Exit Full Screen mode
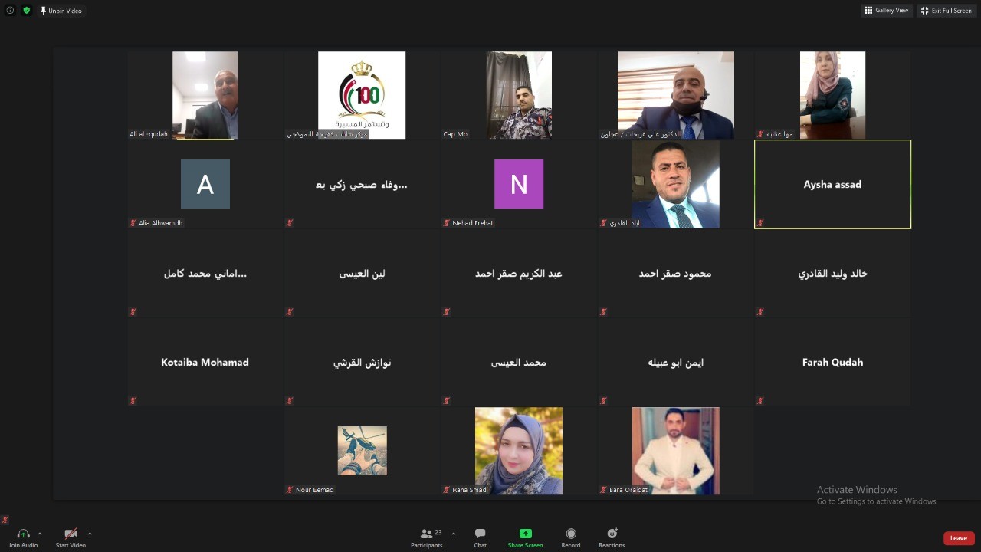This screenshot has height=552, width=981. coord(946,11)
